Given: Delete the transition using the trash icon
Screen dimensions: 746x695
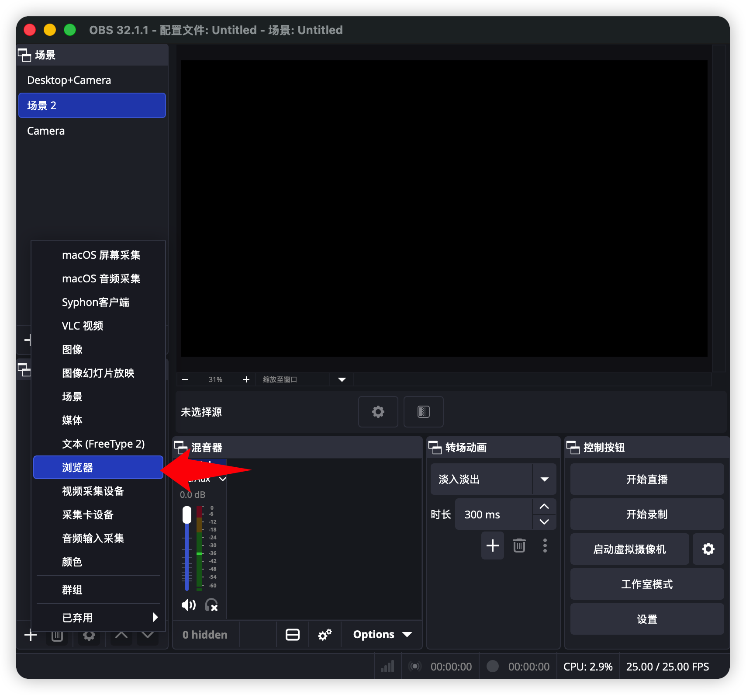Looking at the screenshot, I should (519, 545).
